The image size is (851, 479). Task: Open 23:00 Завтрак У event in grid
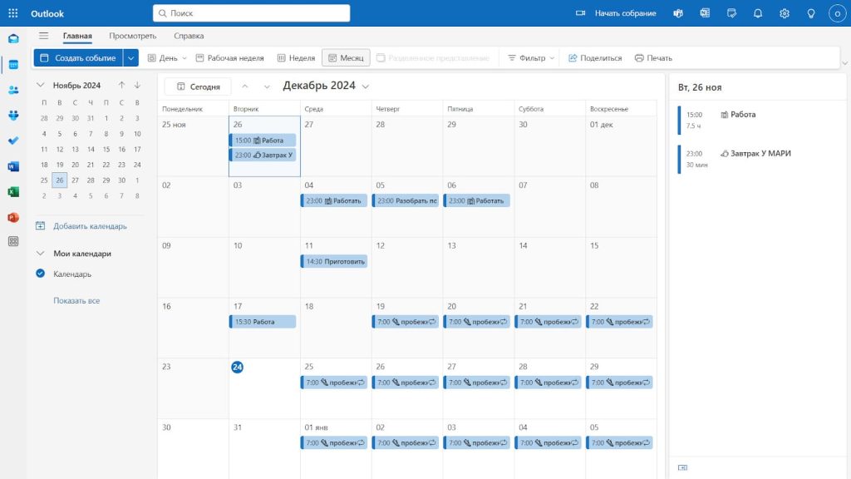(263, 156)
